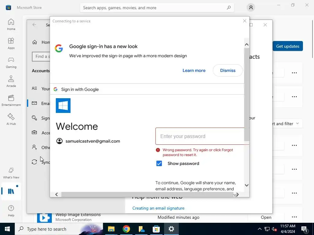The width and height of the screenshot is (314, 235).
Task: Click the network icon in tray
Action: tap(267, 229)
